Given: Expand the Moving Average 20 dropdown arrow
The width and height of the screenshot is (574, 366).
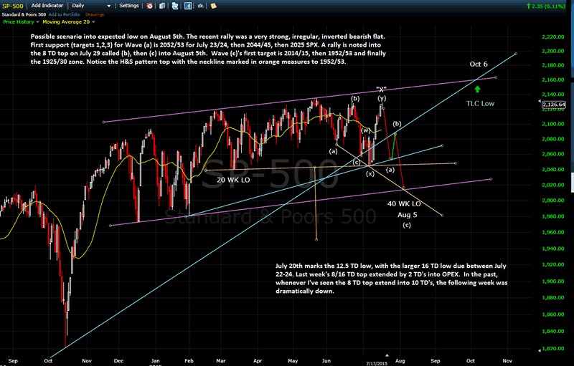Looking at the screenshot, I should [93, 22].
